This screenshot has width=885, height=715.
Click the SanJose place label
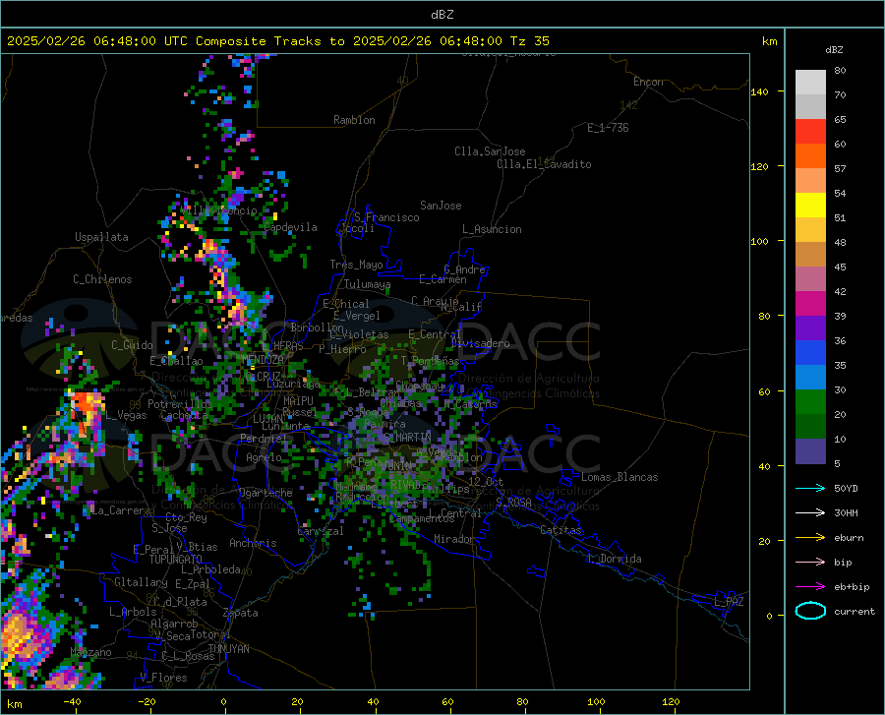pyautogui.click(x=441, y=206)
